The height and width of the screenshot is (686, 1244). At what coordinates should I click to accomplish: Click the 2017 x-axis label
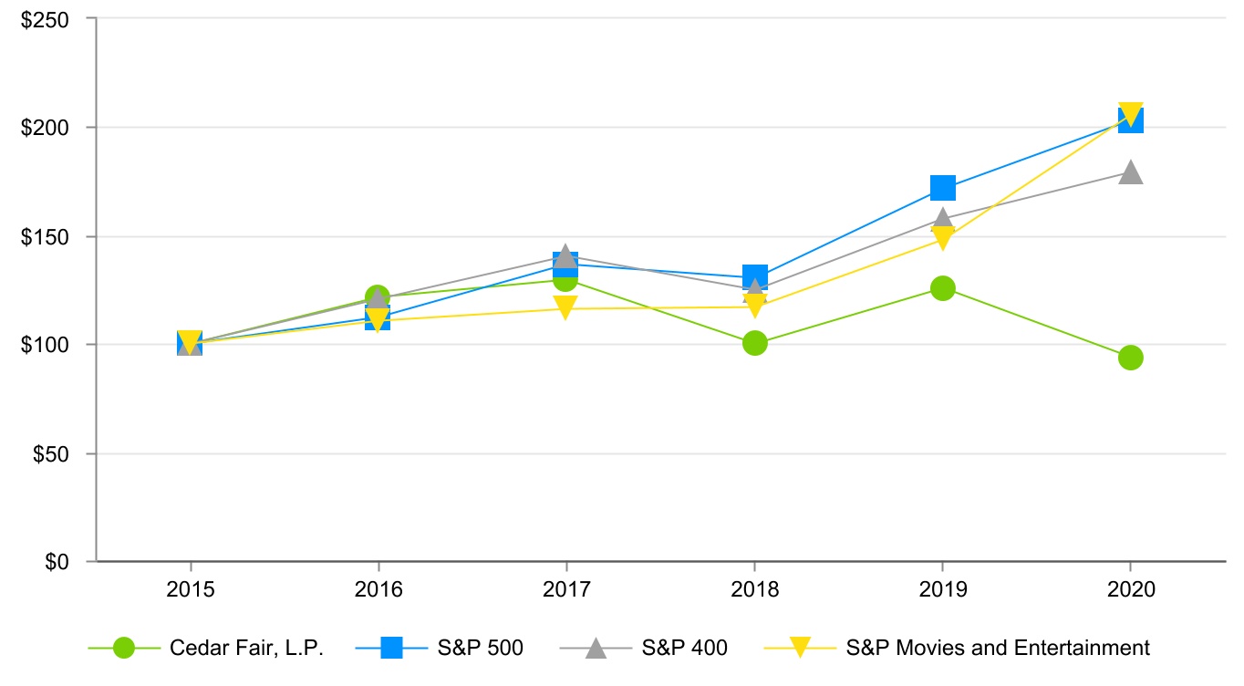point(565,590)
